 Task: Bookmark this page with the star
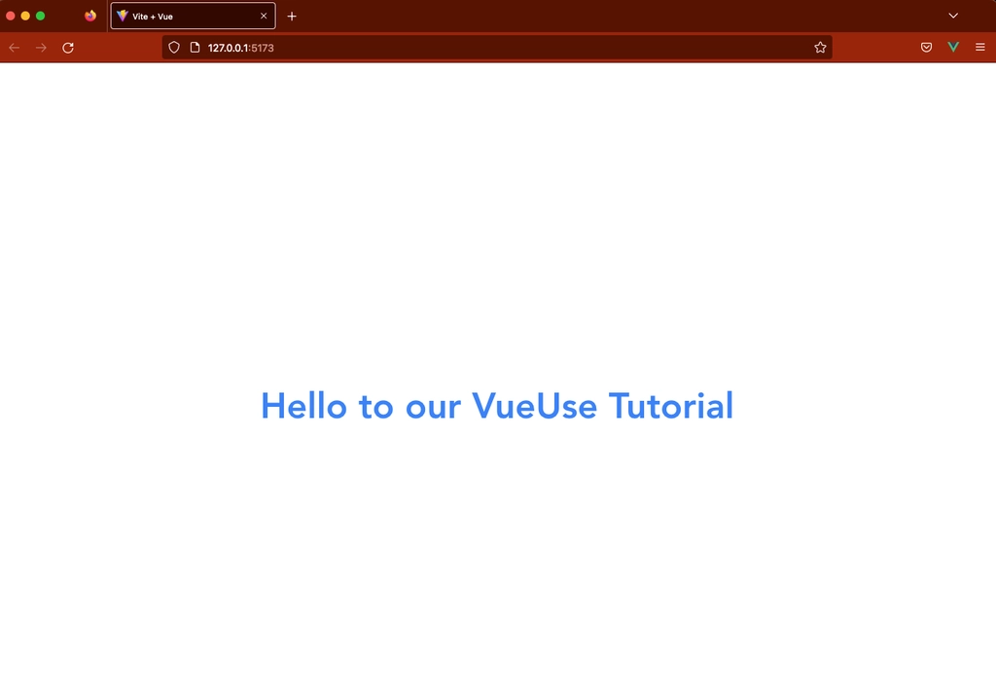tap(820, 47)
